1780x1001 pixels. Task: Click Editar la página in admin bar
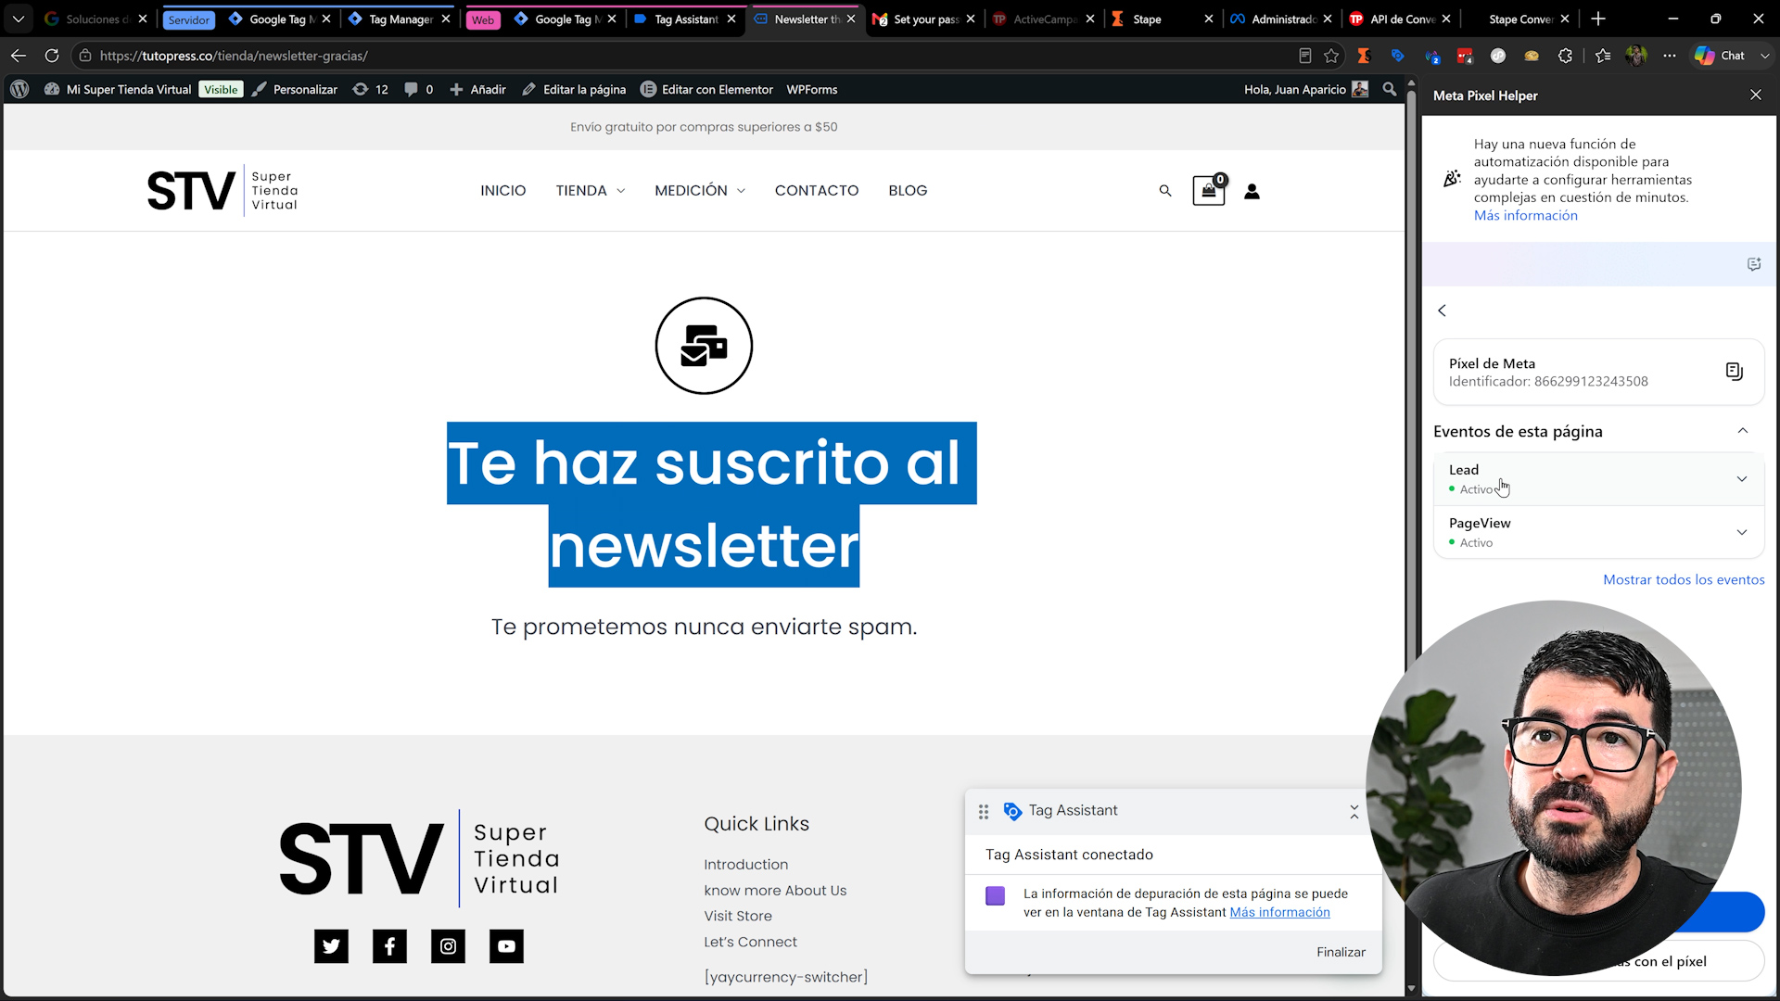[x=574, y=89]
